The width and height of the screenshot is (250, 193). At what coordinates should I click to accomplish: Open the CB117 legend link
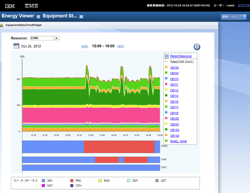click(174, 107)
